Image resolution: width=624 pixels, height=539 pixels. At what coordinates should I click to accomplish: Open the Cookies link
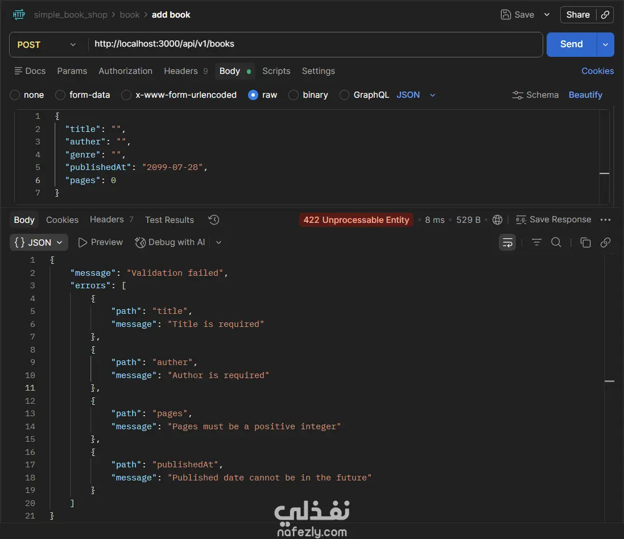(597, 71)
